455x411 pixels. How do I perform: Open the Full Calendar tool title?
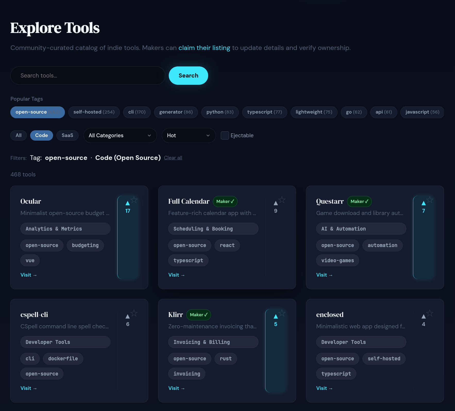(x=189, y=201)
